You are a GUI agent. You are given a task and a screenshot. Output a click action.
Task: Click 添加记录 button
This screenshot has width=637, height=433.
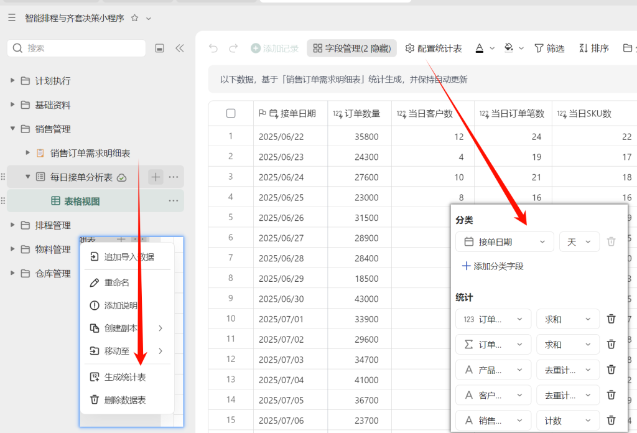274,49
